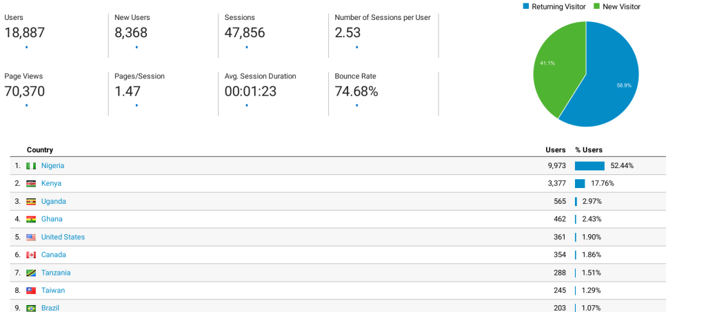The height and width of the screenshot is (312, 706).
Task: Click the Country column header
Action: click(x=39, y=150)
